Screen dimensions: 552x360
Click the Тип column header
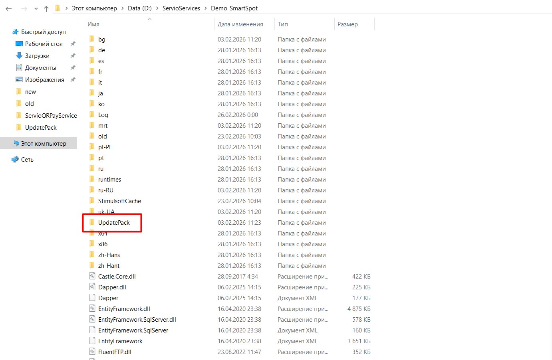coord(283,24)
